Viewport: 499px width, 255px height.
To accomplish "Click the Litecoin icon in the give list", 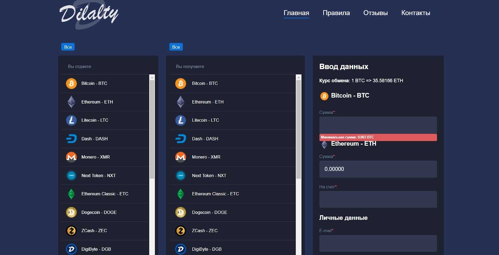I will 71,120.
